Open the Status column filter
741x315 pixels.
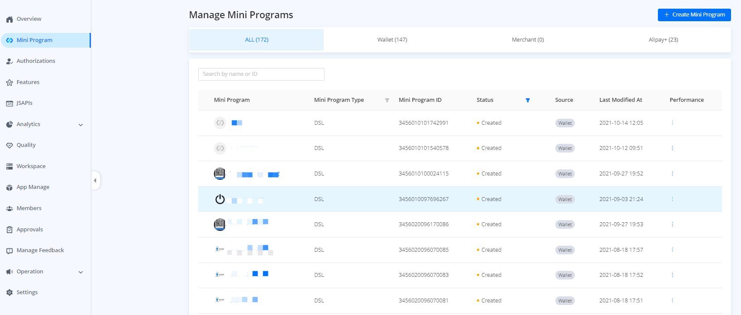(528, 100)
